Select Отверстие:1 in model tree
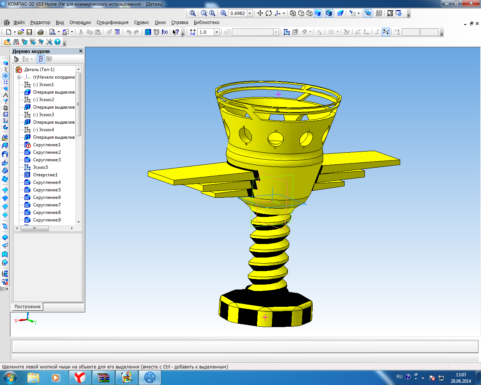 click(x=45, y=175)
